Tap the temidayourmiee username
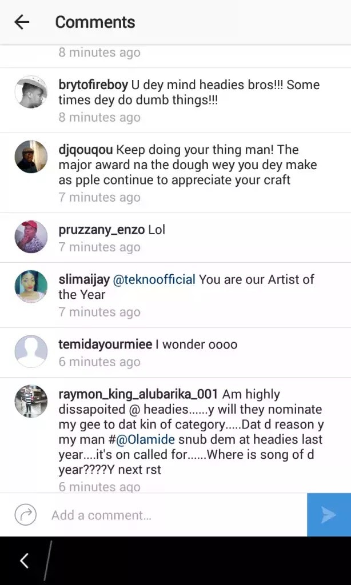The width and height of the screenshot is (351, 585). point(105,344)
